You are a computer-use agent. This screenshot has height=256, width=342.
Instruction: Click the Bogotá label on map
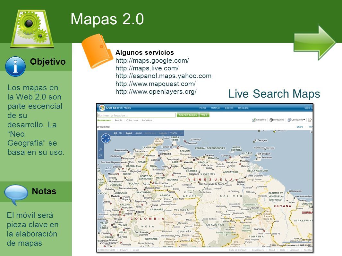[x=140, y=212]
